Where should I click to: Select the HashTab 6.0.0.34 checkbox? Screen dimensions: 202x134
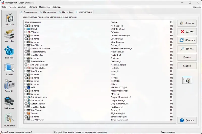click(x=26, y=68)
